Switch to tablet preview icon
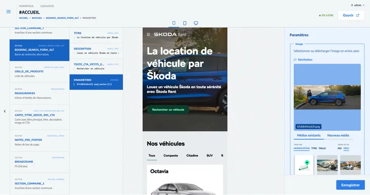This screenshot has height=195, width=370. 185,23
